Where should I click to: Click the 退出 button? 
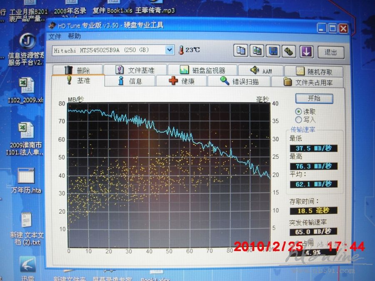coord(331,52)
